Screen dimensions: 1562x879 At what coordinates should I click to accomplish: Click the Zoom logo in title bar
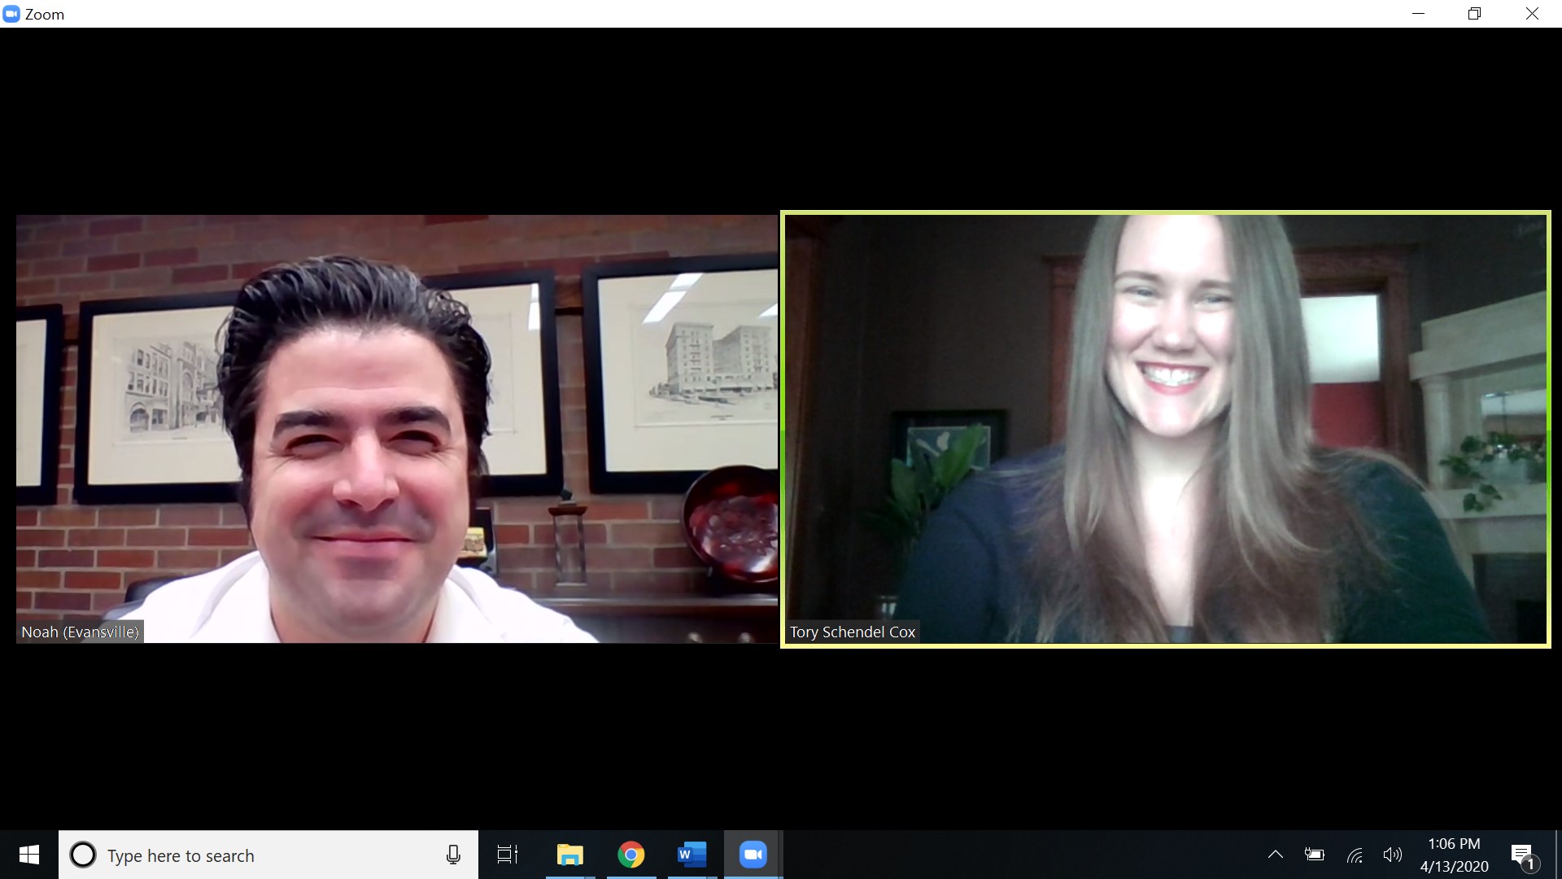[x=11, y=14]
